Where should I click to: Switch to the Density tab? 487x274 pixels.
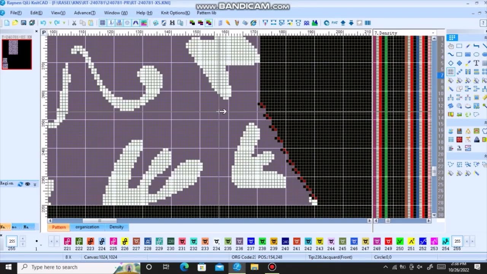[116, 227]
